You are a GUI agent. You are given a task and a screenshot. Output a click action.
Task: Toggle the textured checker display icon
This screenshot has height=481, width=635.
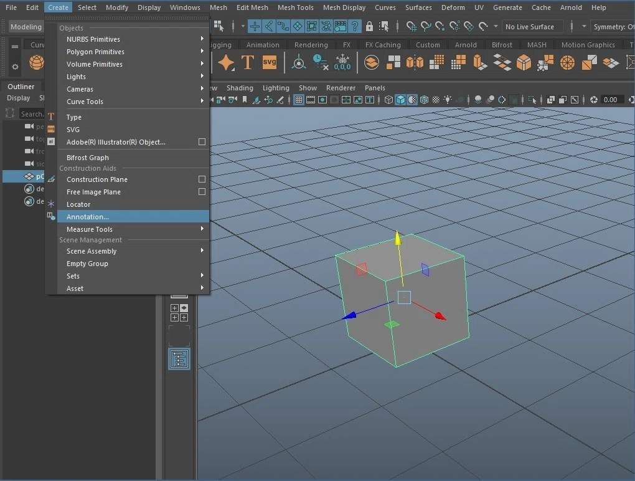[x=436, y=100]
